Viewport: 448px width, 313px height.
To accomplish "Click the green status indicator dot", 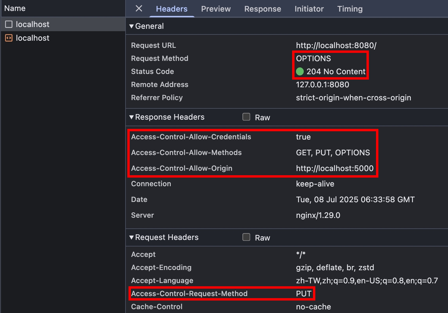I will (300, 72).
